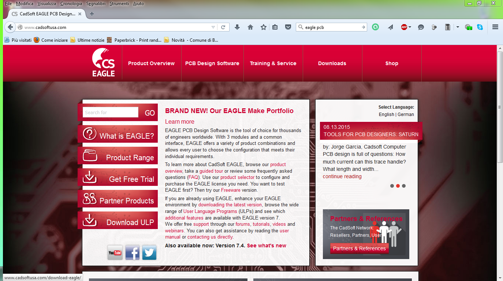Click the product selector link
503x281 pixels.
pyautogui.click(x=237, y=177)
